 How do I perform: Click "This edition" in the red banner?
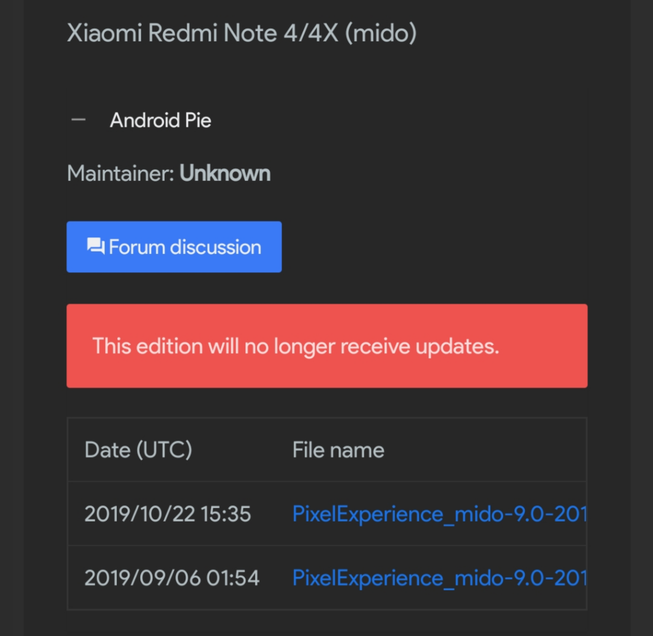(x=147, y=346)
